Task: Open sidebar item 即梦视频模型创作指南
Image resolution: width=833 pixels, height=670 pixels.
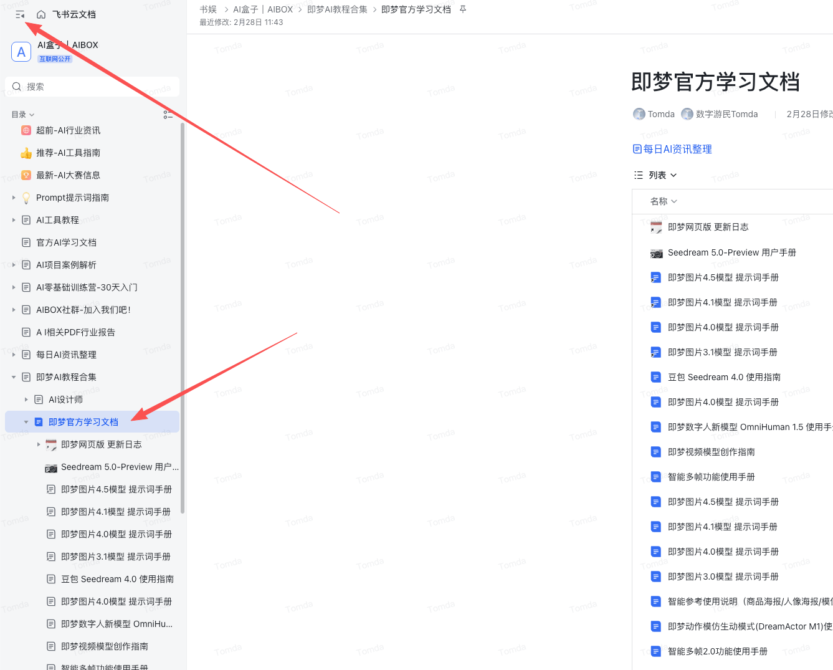Action: pos(105,646)
